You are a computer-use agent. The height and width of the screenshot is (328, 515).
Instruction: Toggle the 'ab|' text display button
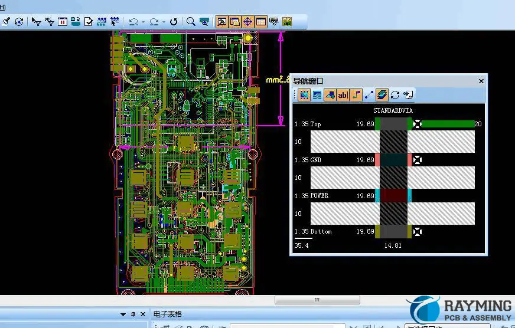(x=343, y=95)
